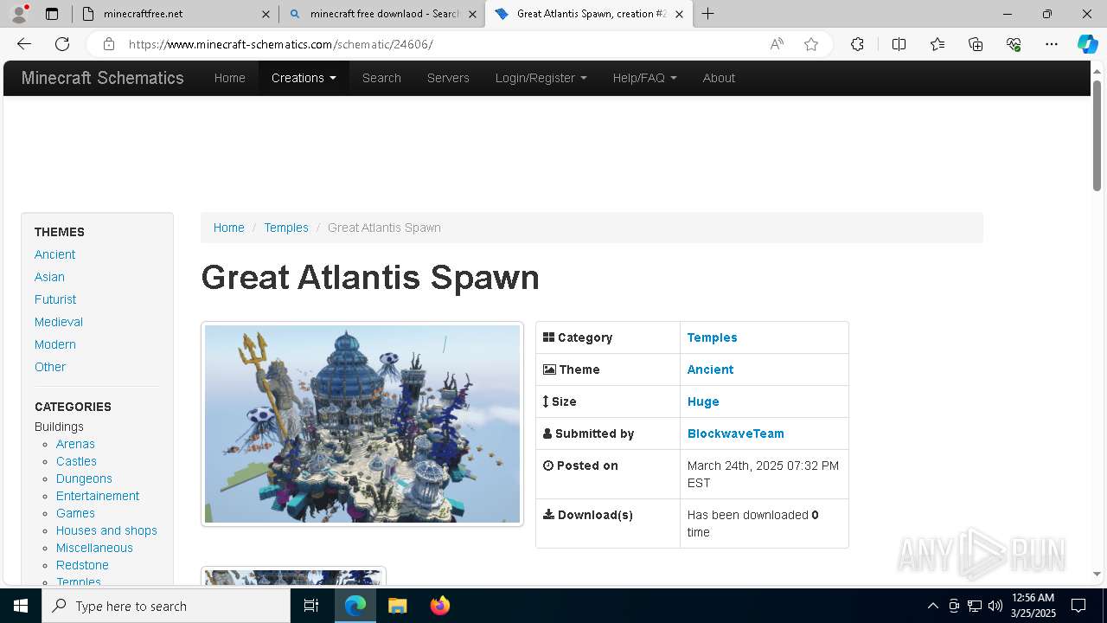
Task: Open Favorites list icon
Action: 937,44
